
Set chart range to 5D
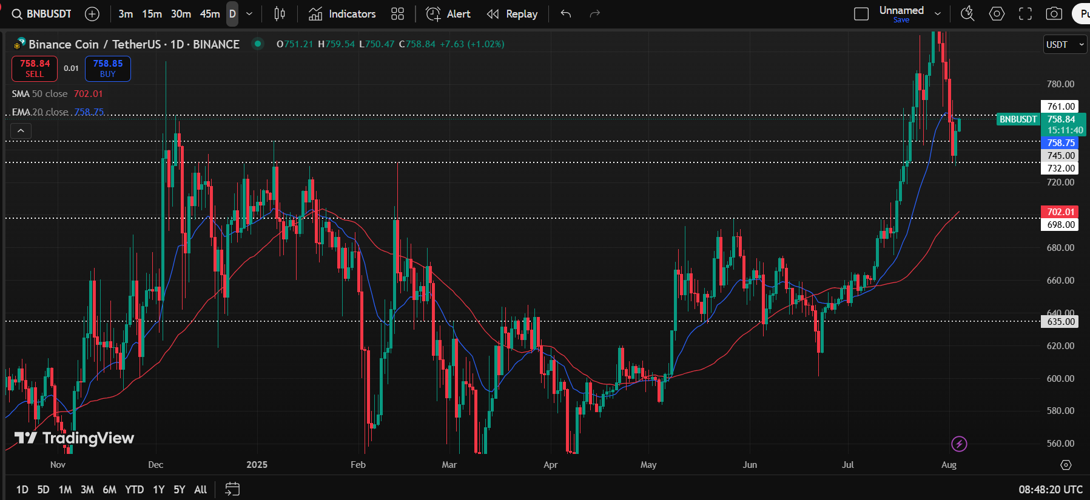[43, 490]
